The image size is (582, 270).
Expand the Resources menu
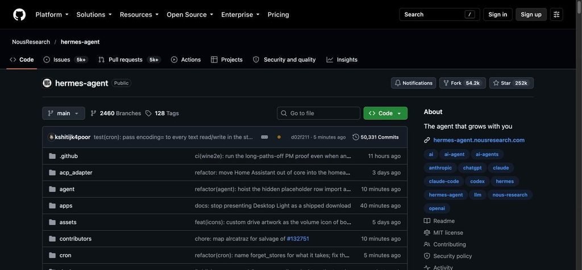tap(139, 14)
